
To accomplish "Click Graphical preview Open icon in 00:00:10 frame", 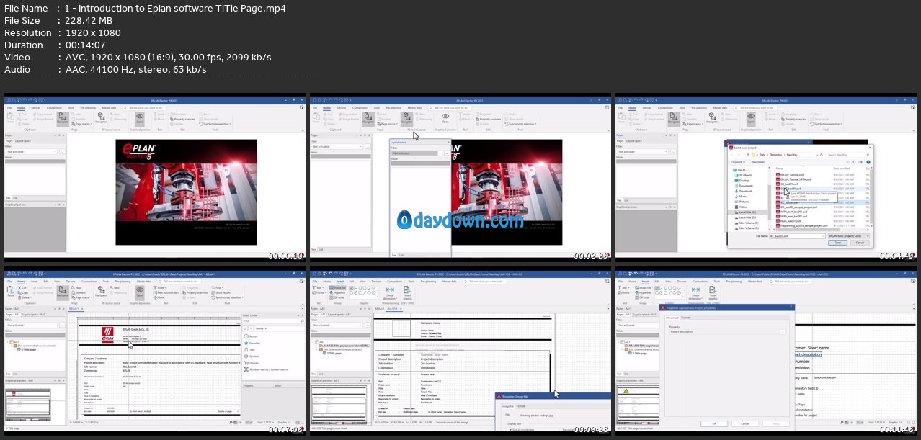I will coord(140,119).
